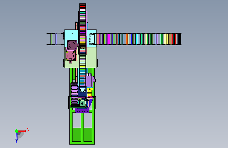Select the red links atop vertical chain
The image size is (228, 148).
coord(83,7)
